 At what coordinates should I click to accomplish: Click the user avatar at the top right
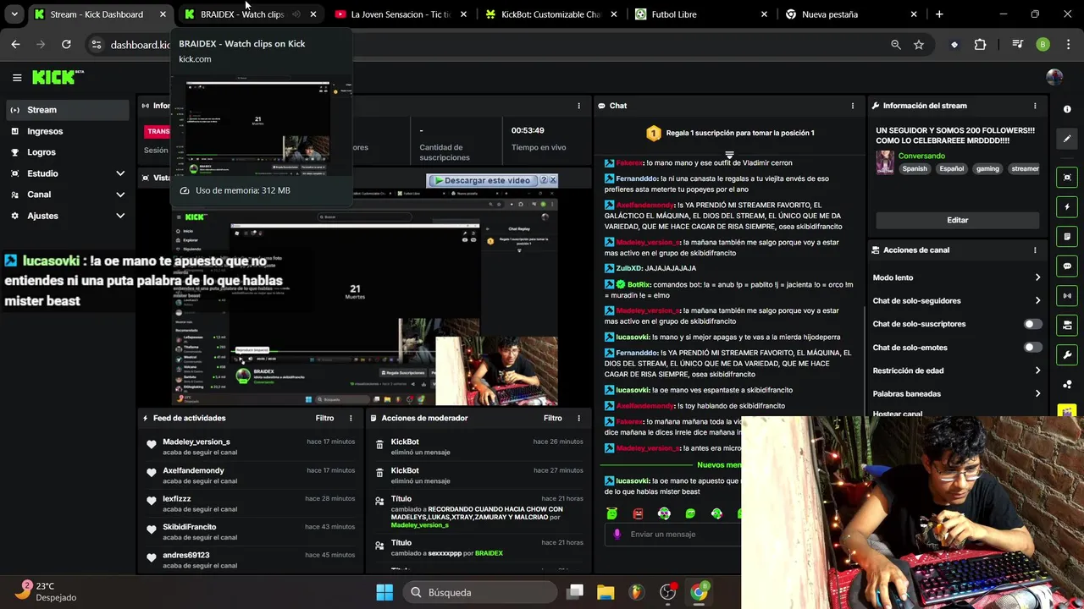coord(1054,78)
